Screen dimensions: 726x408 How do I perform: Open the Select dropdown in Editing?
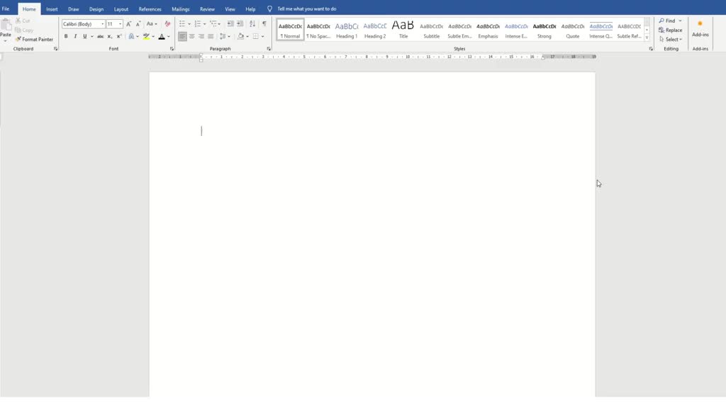(671, 40)
